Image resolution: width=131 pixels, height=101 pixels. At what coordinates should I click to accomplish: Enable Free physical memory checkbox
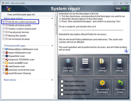(x=4, y=32)
